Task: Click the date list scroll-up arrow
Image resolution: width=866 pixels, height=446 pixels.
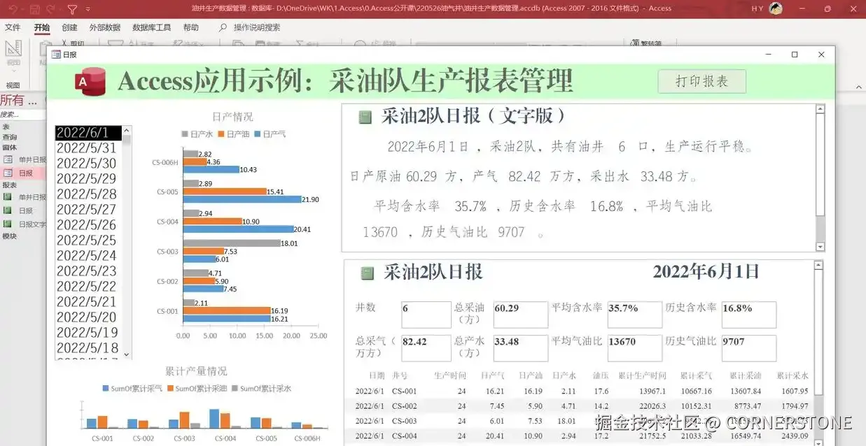Action: click(127, 130)
